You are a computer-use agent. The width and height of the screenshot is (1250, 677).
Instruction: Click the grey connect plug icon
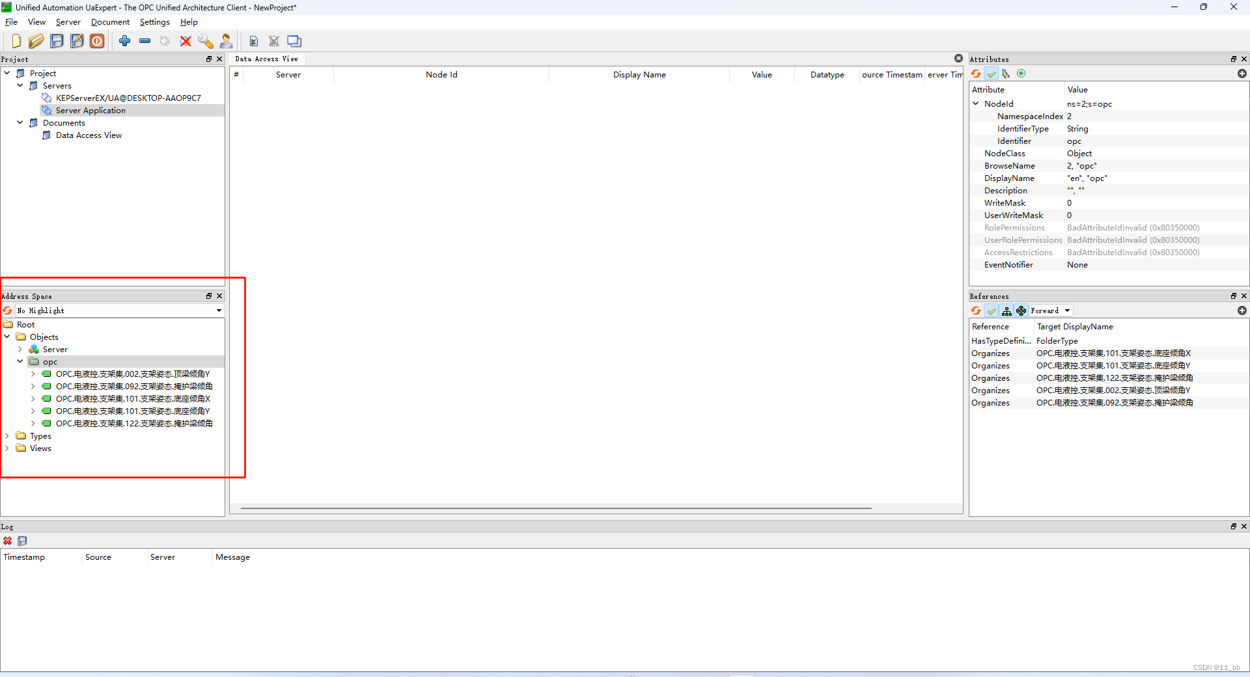(x=165, y=41)
